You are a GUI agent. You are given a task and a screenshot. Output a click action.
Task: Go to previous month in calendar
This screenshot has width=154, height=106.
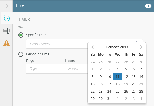pos(93,47)
